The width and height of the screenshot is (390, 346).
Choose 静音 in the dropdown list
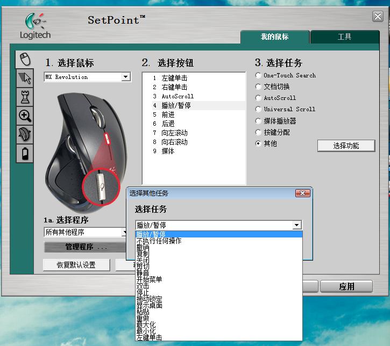click(x=219, y=273)
